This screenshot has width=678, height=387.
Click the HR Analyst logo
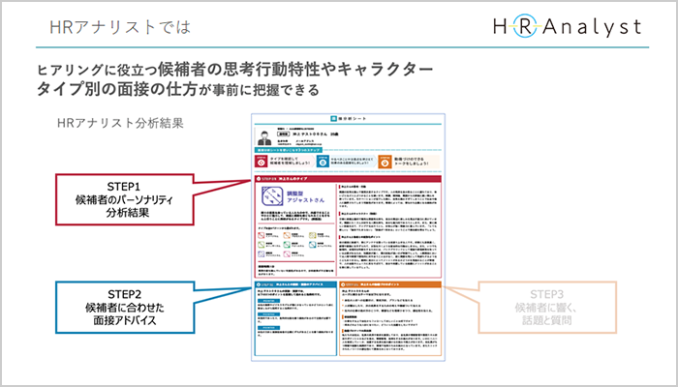point(568,27)
